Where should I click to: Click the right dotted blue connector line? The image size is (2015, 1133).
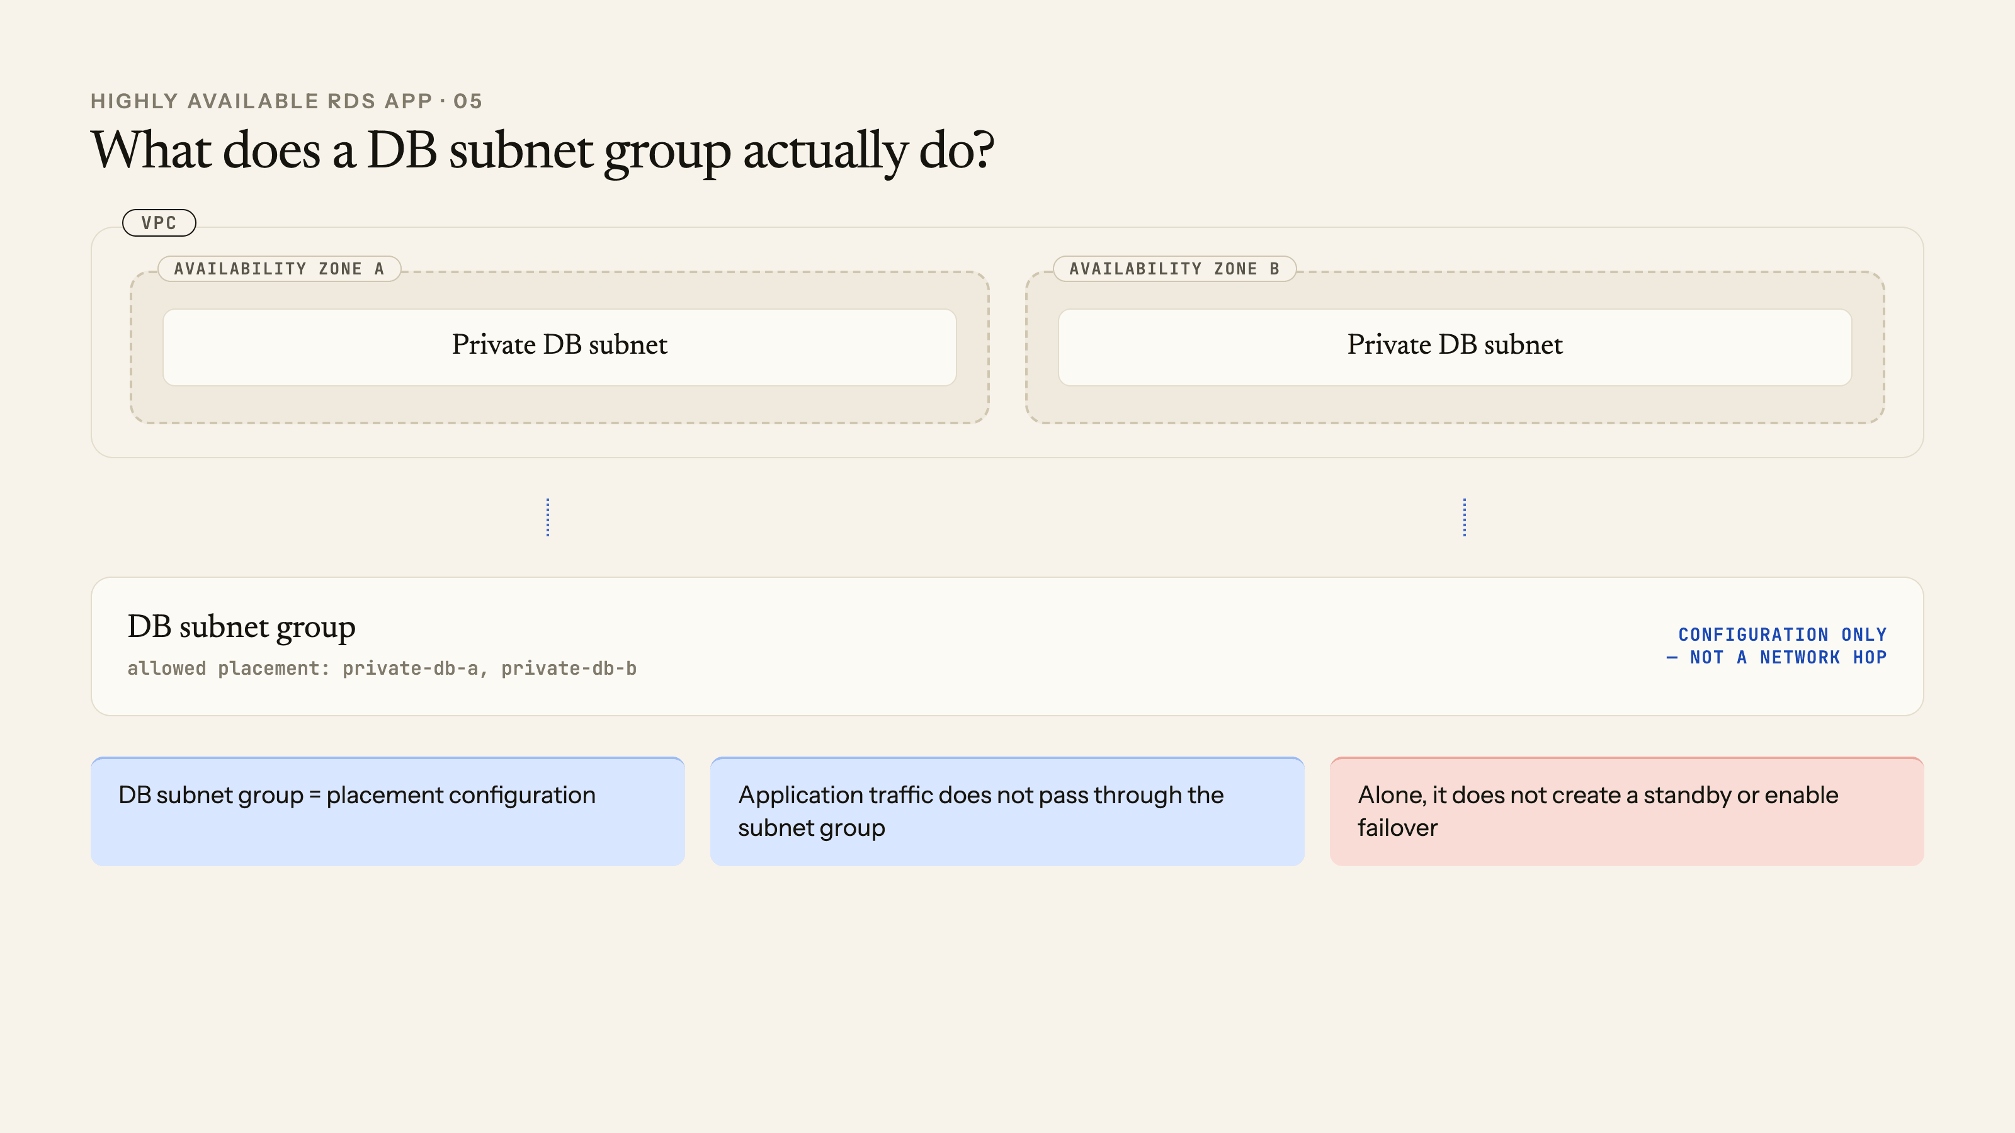(1464, 517)
